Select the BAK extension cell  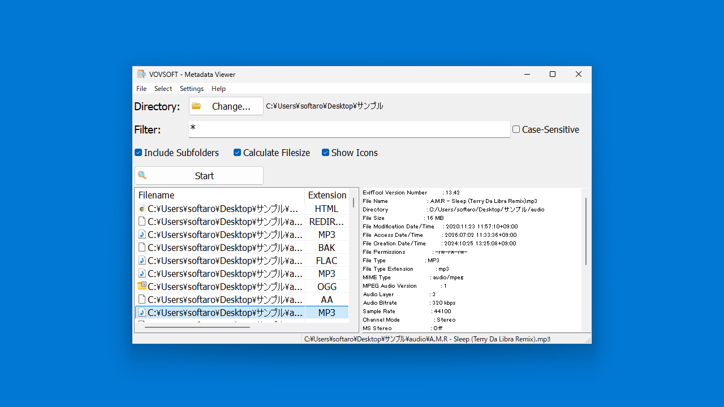(x=327, y=248)
